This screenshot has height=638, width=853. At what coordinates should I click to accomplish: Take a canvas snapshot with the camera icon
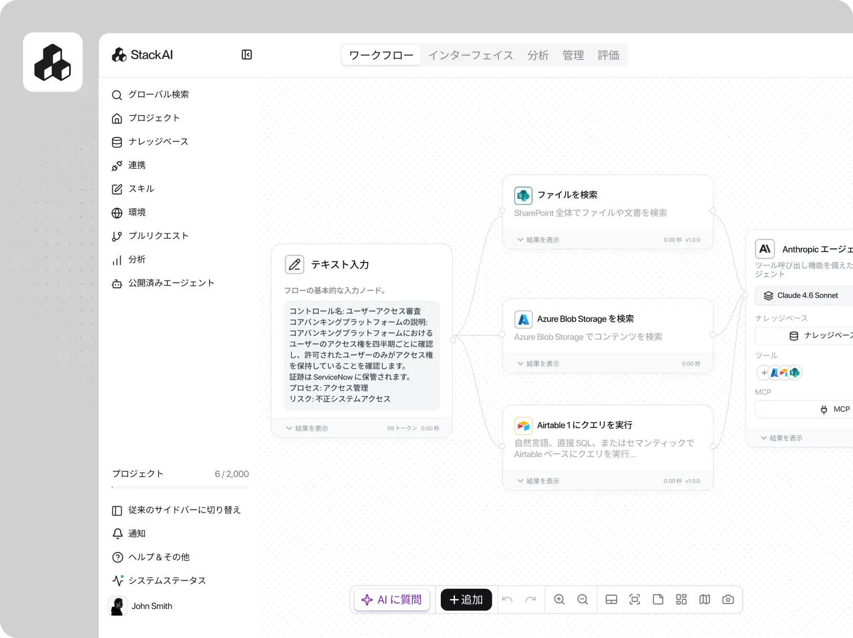(x=728, y=600)
